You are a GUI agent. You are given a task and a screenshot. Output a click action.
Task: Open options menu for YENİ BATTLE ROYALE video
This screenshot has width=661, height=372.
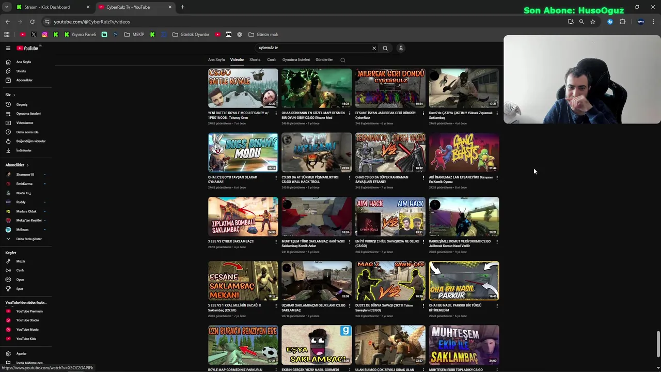pos(276,113)
